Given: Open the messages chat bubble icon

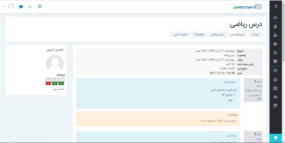Looking at the screenshot, I should point(21,6).
